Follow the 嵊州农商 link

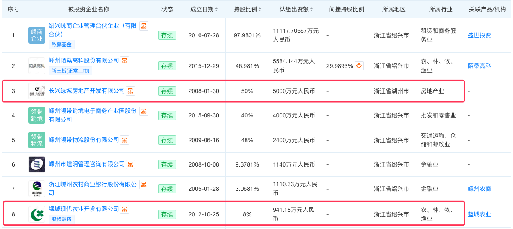[x=479, y=189]
